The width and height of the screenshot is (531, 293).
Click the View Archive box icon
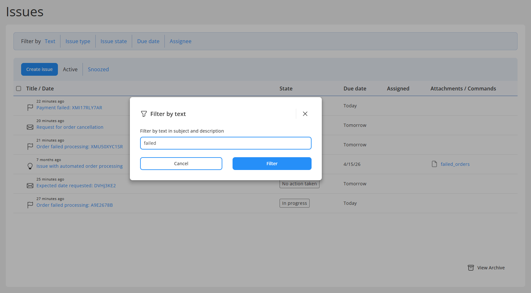click(x=471, y=268)
